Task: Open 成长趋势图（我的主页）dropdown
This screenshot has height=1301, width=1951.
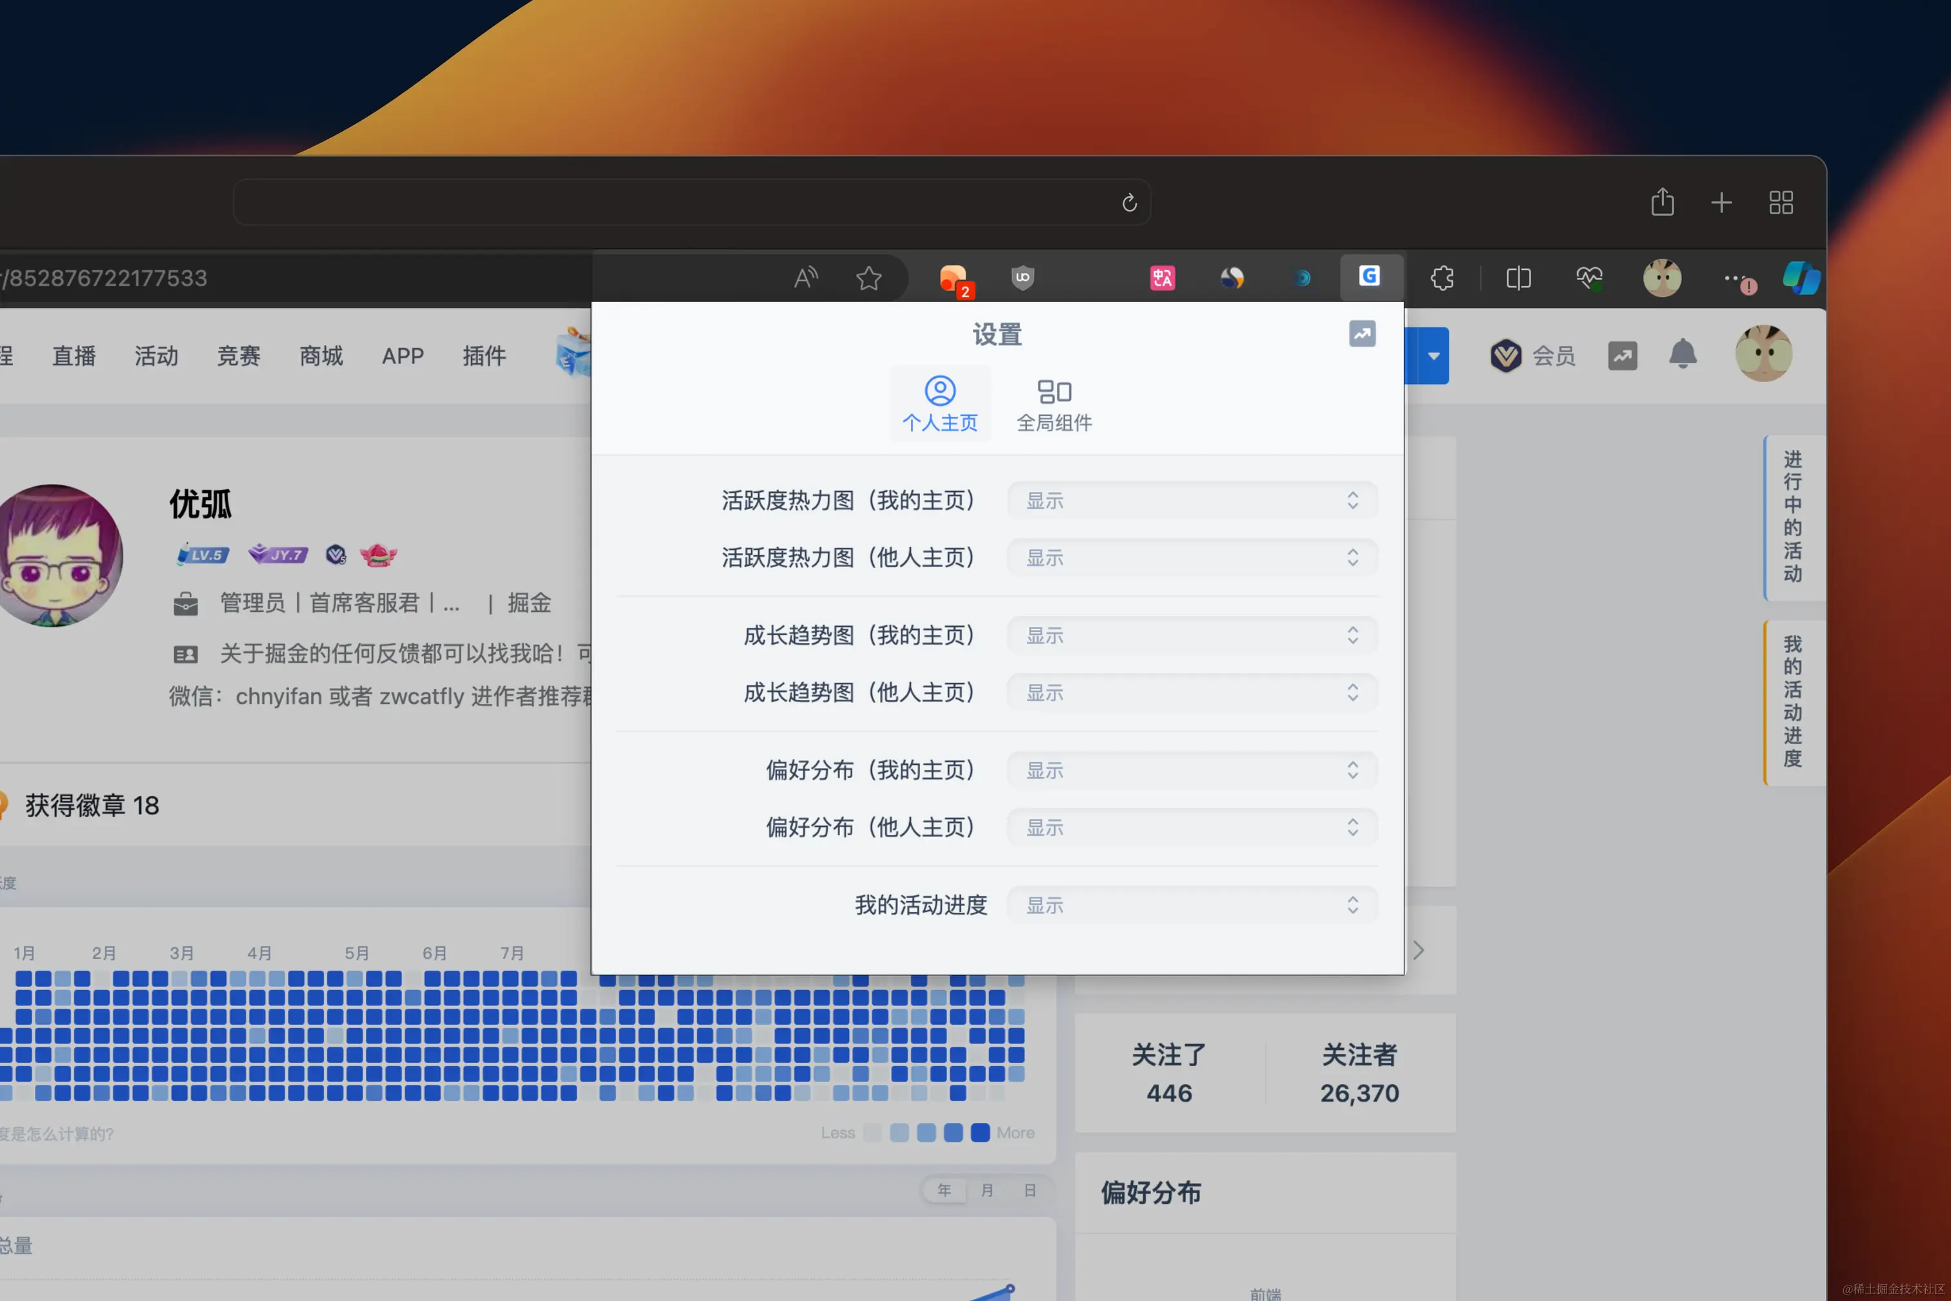Action: [1192, 636]
